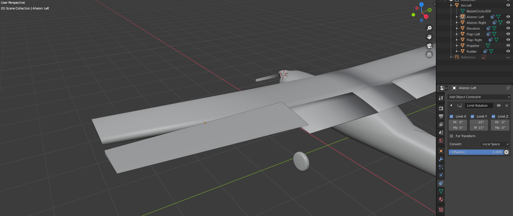This screenshot has width=513, height=216.
Task: Open the Material properties tab
Action: (x=441, y=199)
